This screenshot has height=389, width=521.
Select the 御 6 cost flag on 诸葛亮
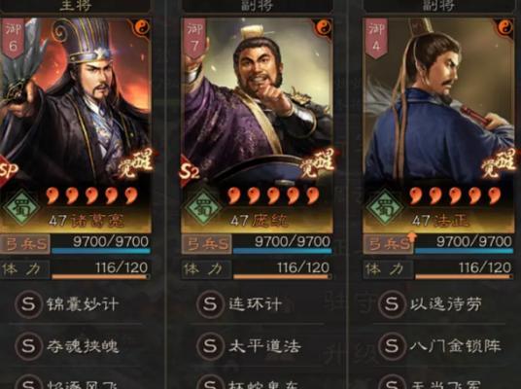13,38
